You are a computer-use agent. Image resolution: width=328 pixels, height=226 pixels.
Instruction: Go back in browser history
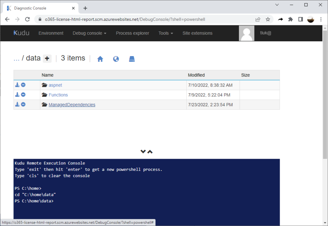(7, 19)
